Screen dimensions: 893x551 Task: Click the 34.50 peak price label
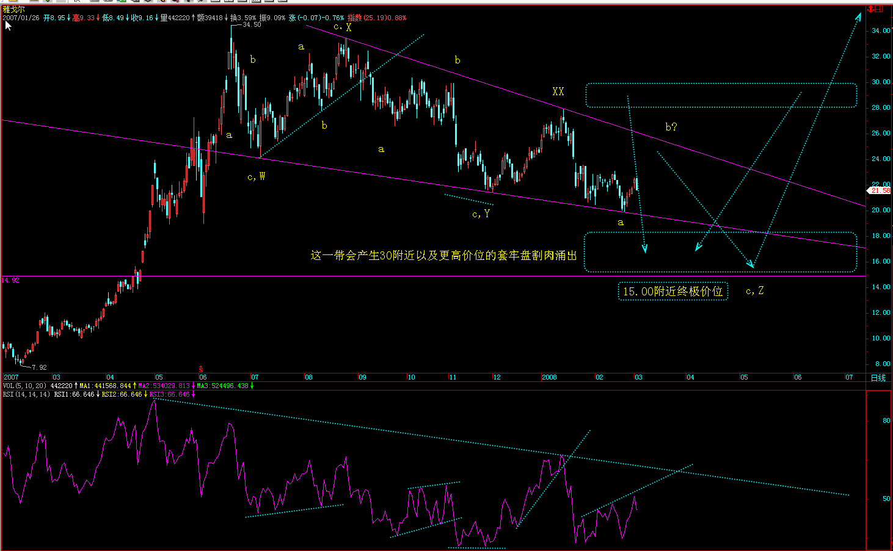point(252,25)
